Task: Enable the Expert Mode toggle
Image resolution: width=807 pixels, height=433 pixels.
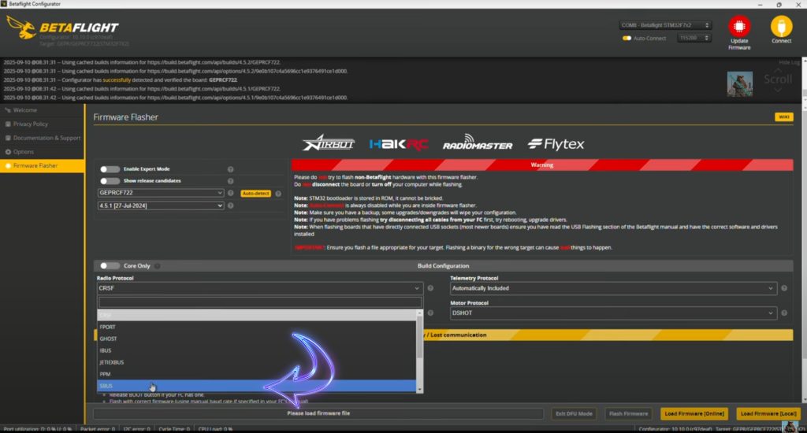Action: click(110, 169)
